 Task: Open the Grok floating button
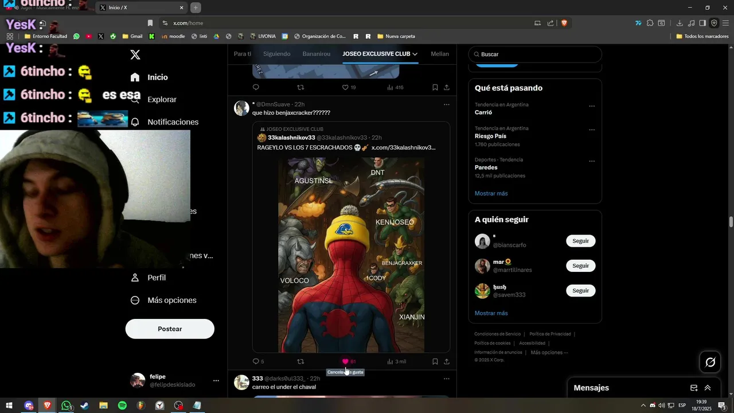(x=710, y=362)
